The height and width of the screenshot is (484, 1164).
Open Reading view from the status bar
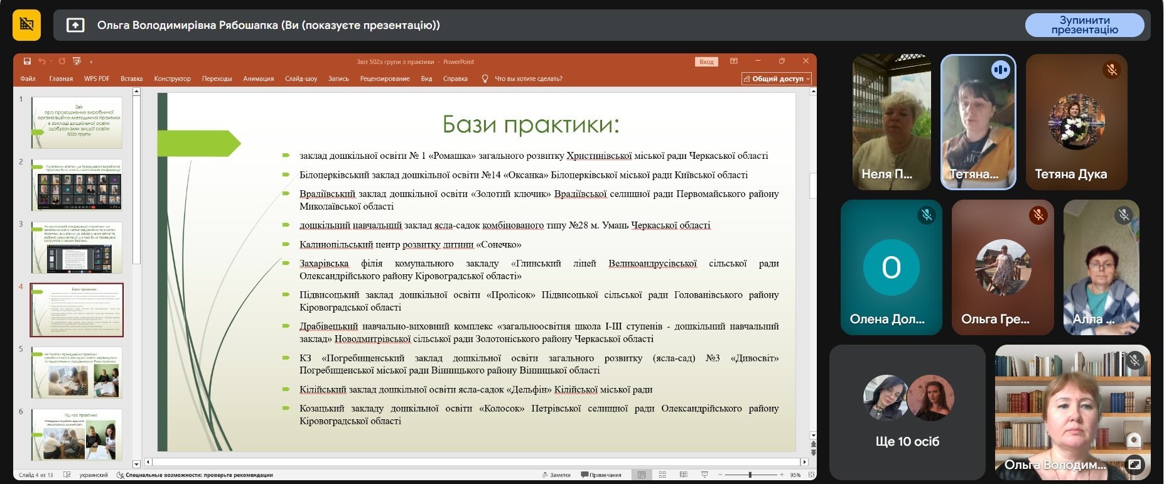(x=684, y=475)
